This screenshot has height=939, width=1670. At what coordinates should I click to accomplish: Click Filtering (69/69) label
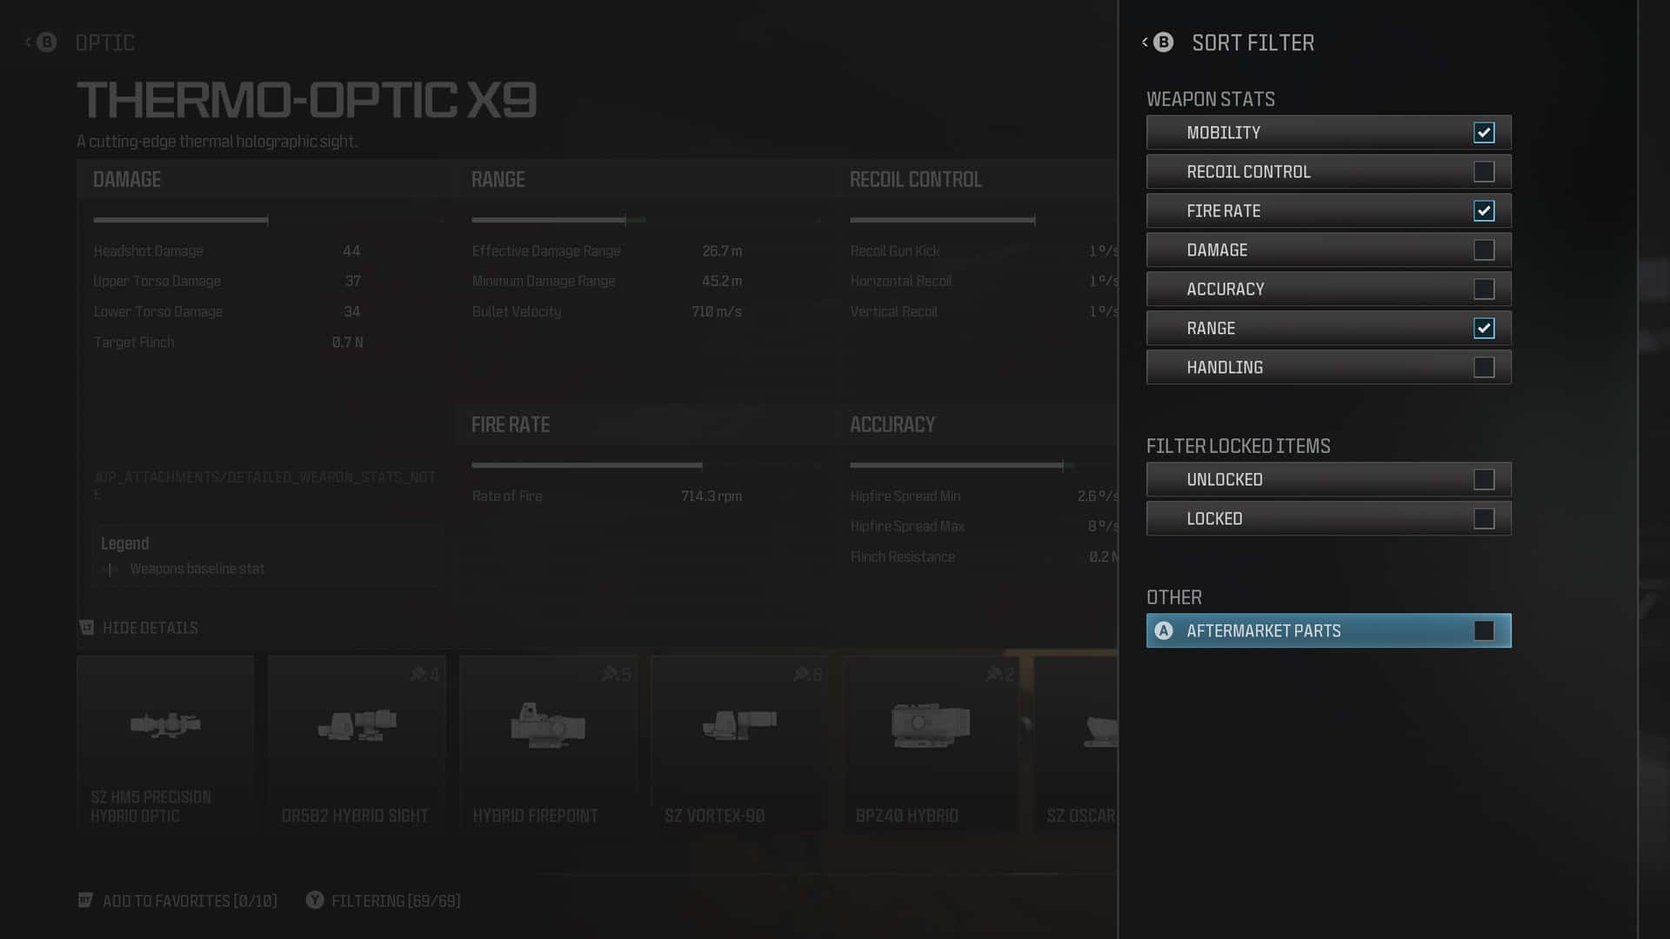(396, 901)
